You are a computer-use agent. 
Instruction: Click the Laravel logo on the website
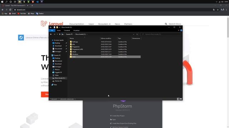tap(52, 23)
